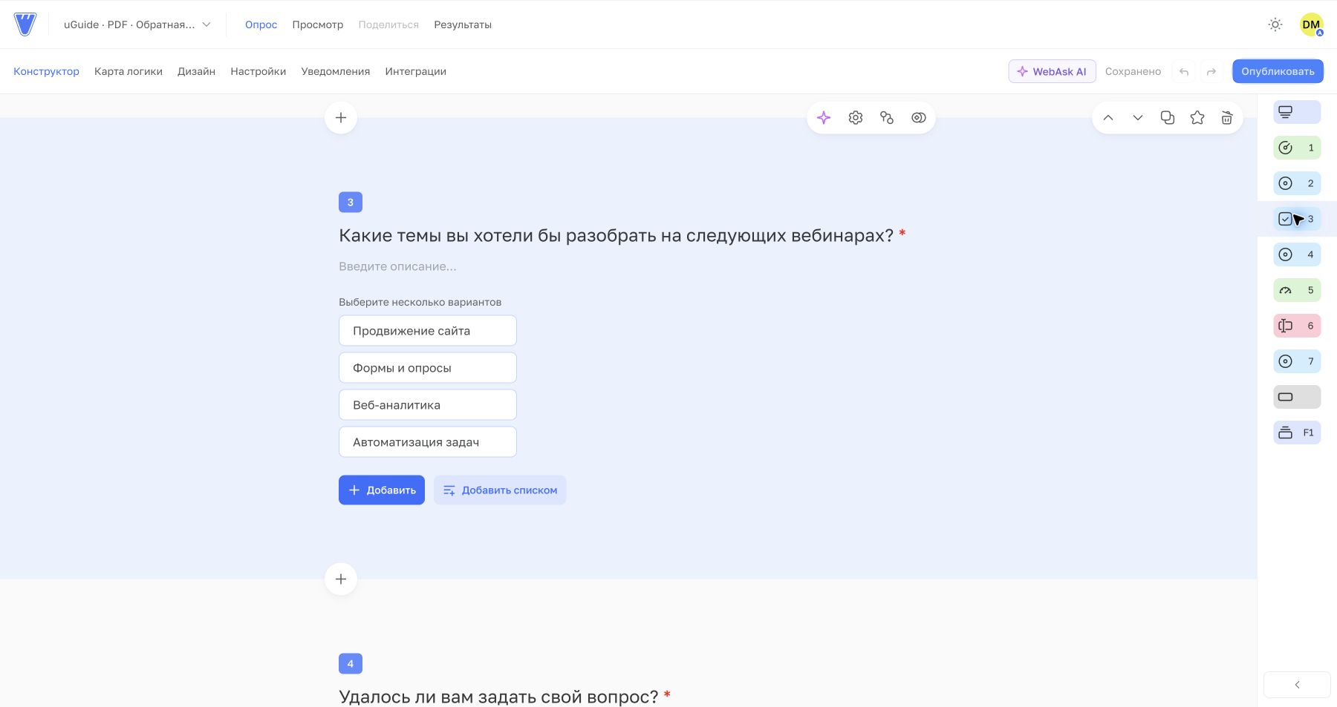Add a block above question 3
Screen dimensions: 1337x707
[x=341, y=118]
